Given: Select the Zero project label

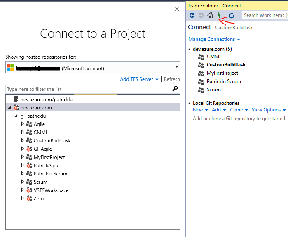Looking at the screenshot, I should point(39,198).
